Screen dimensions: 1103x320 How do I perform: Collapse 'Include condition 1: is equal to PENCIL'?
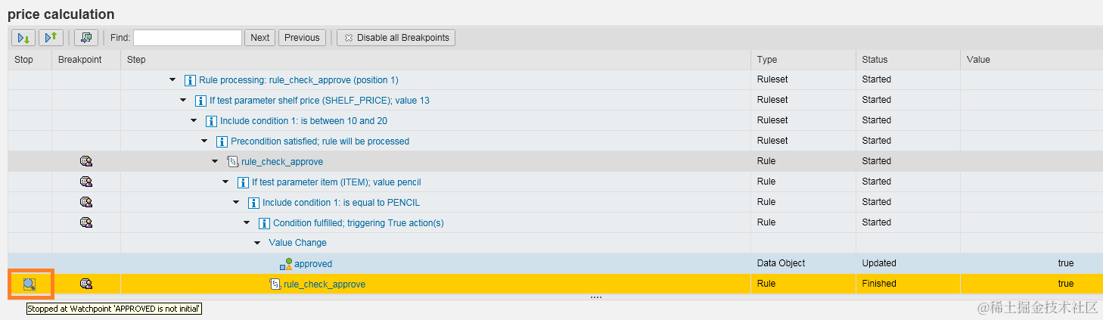click(x=236, y=202)
